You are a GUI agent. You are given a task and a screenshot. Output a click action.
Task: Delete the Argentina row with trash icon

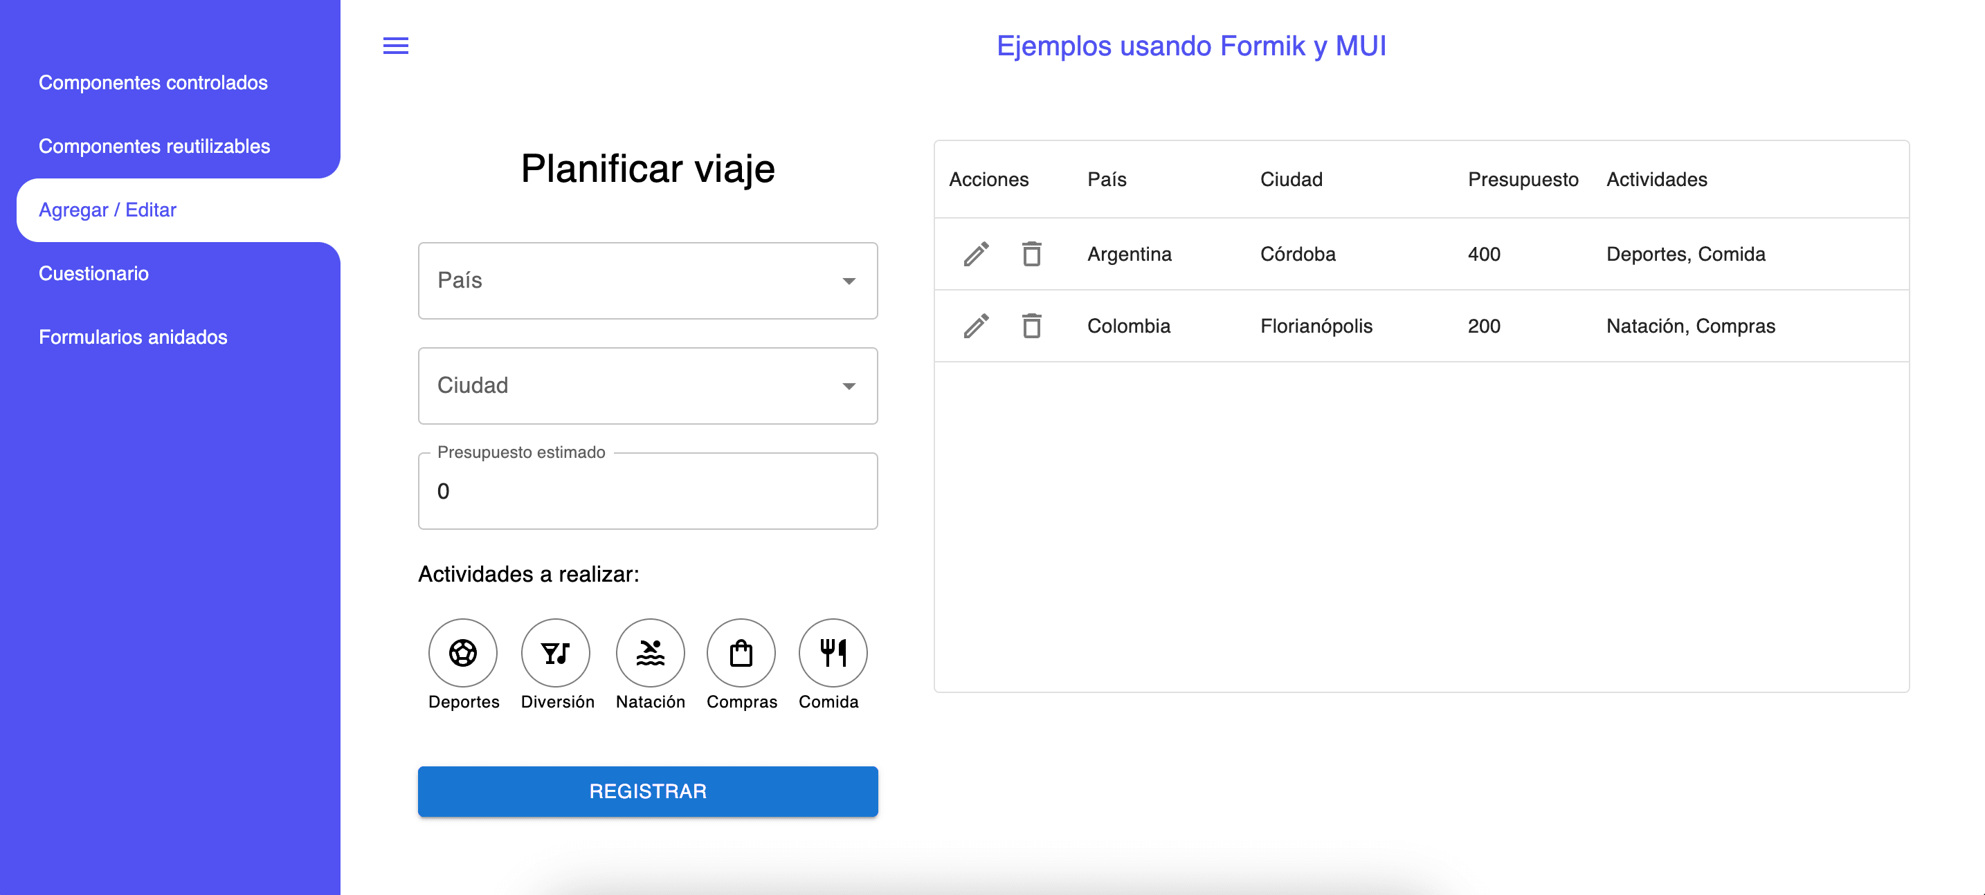click(x=1032, y=254)
